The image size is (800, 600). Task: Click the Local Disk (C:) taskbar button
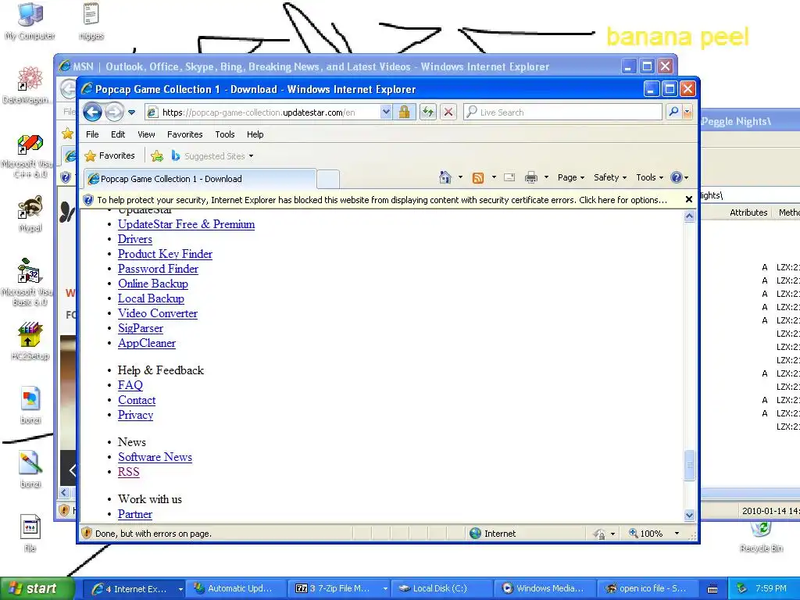pyautogui.click(x=441, y=588)
